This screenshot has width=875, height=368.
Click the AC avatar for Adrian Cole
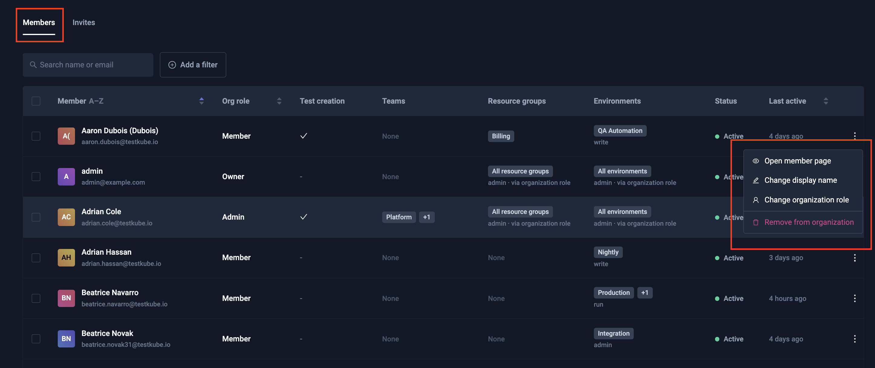tap(66, 217)
